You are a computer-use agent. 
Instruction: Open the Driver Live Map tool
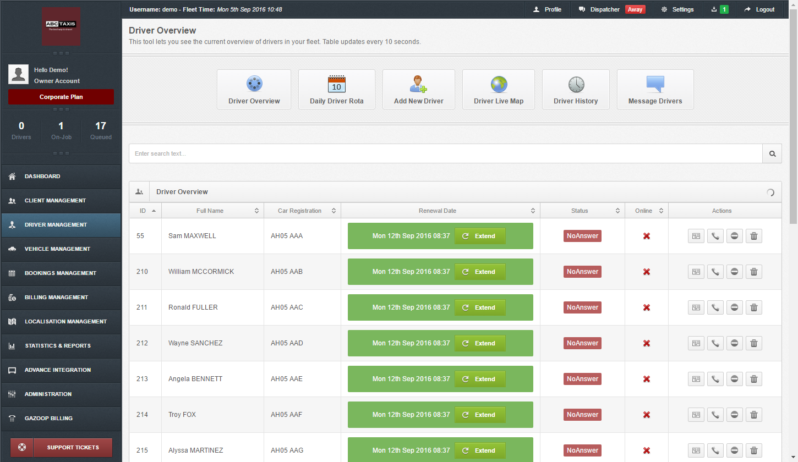(x=498, y=89)
